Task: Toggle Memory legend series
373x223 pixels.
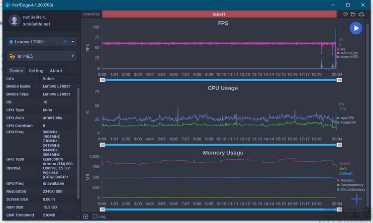Action: tap(346, 180)
